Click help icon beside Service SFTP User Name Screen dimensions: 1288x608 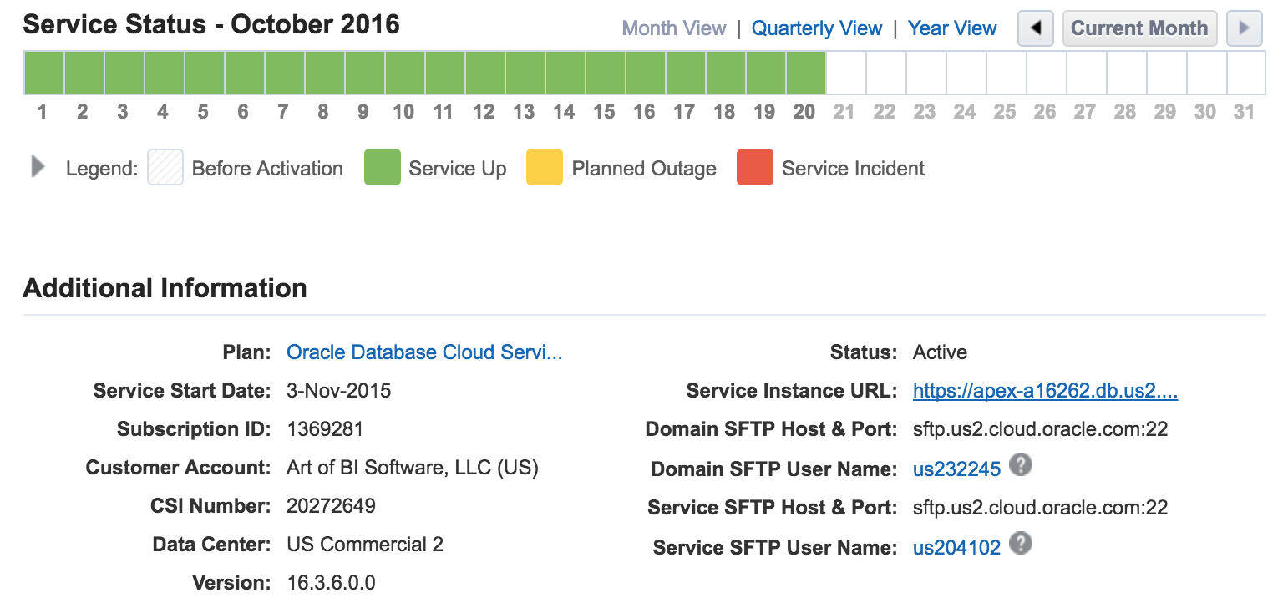[x=1020, y=544]
